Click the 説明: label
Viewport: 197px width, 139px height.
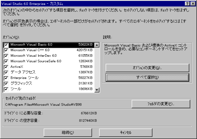pos(107,37)
